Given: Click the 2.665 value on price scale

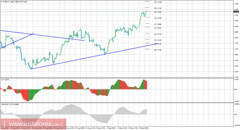Looking at the screenshot, I should (236, 55).
